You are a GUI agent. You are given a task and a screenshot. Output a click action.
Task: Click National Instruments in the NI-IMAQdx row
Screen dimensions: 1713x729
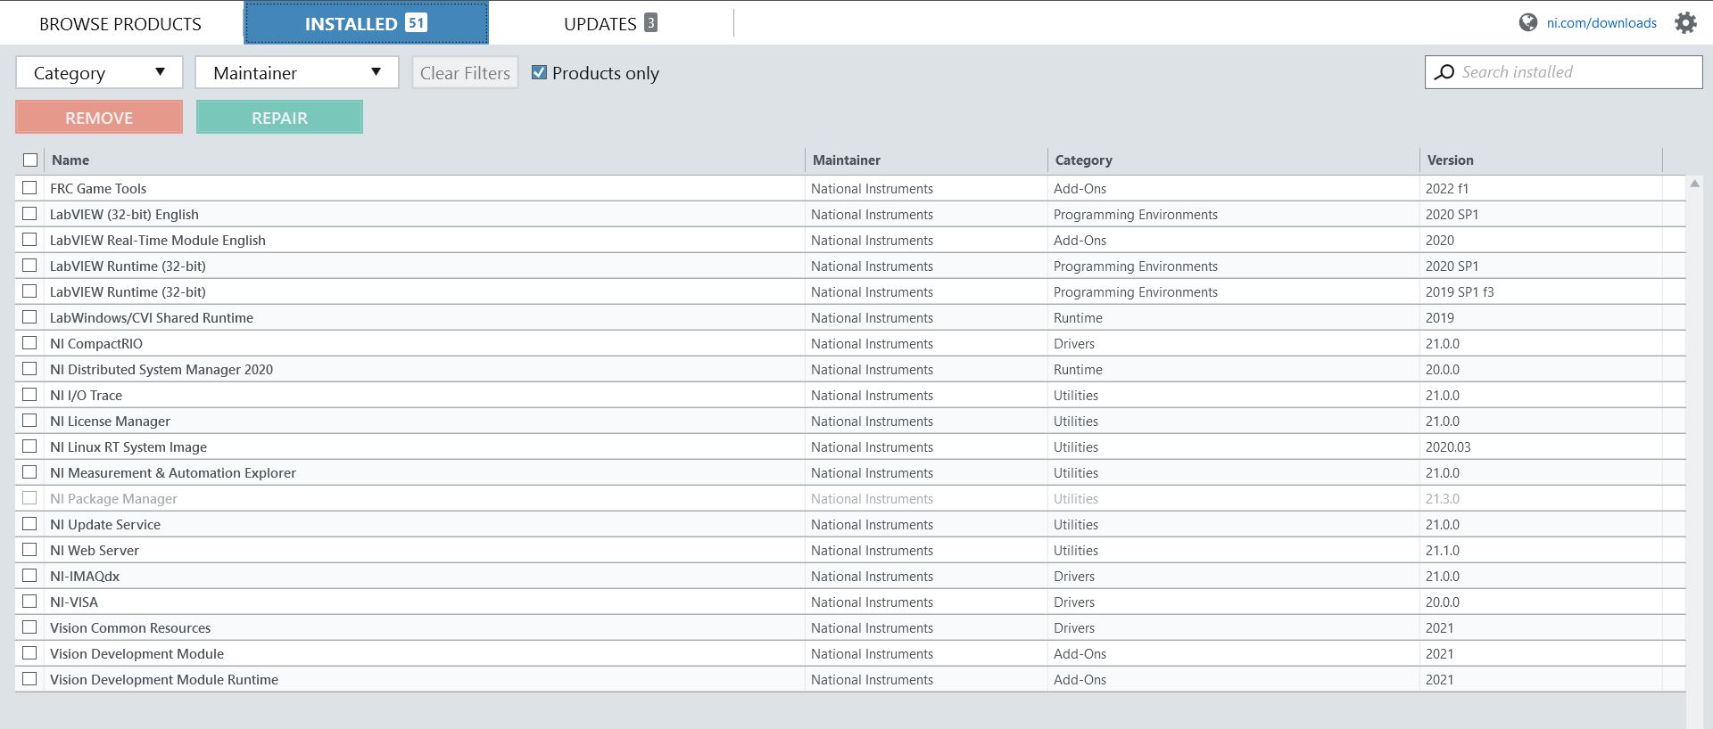pyautogui.click(x=872, y=577)
